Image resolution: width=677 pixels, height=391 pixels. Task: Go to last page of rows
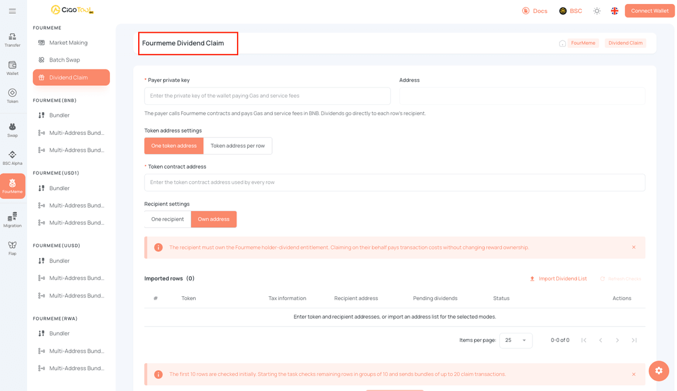[634, 340]
